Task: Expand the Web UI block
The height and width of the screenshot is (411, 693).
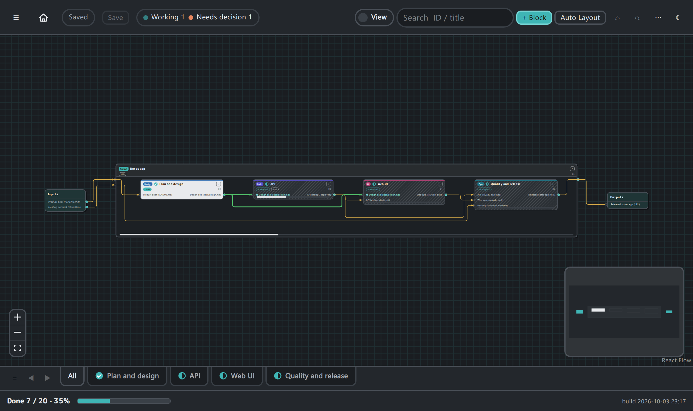Action: pos(440,184)
